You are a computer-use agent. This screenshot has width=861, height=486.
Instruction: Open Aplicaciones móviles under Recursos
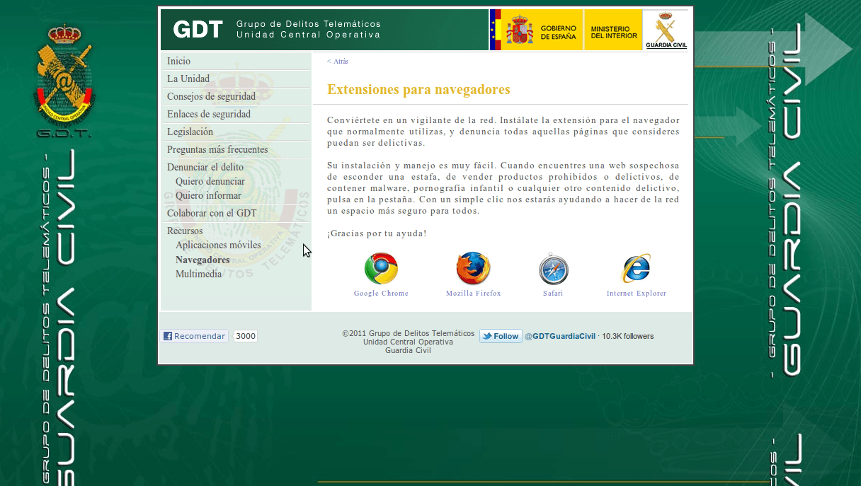[218, 245]
